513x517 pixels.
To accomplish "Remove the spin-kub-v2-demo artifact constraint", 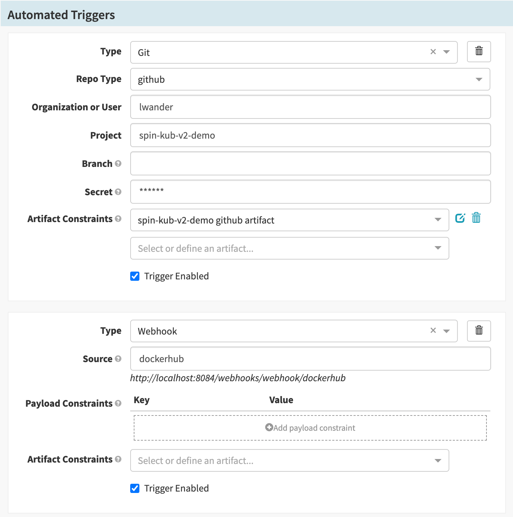I will tap(476, 218).
